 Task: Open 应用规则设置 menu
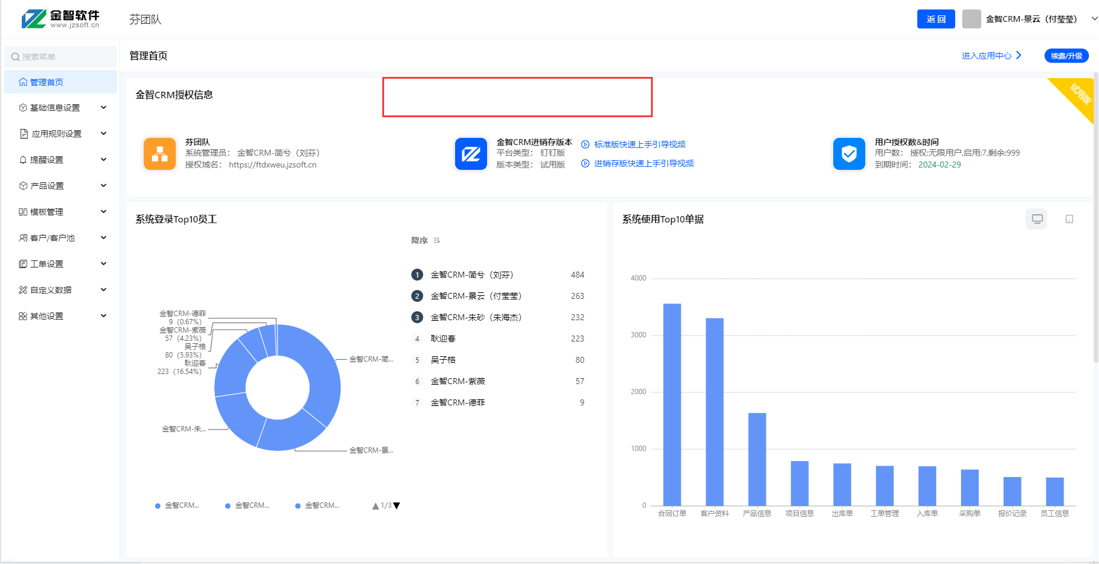(x=60, y=134)
